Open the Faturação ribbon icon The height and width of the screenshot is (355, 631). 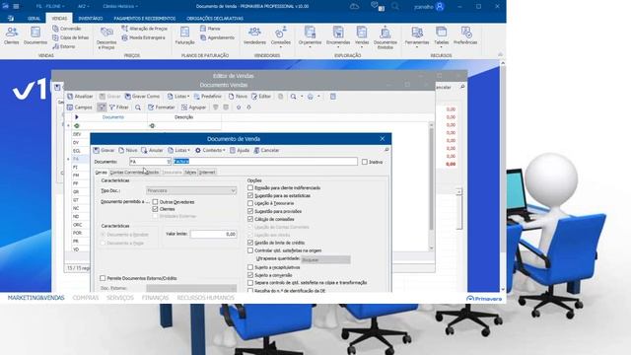click(184, 35)
